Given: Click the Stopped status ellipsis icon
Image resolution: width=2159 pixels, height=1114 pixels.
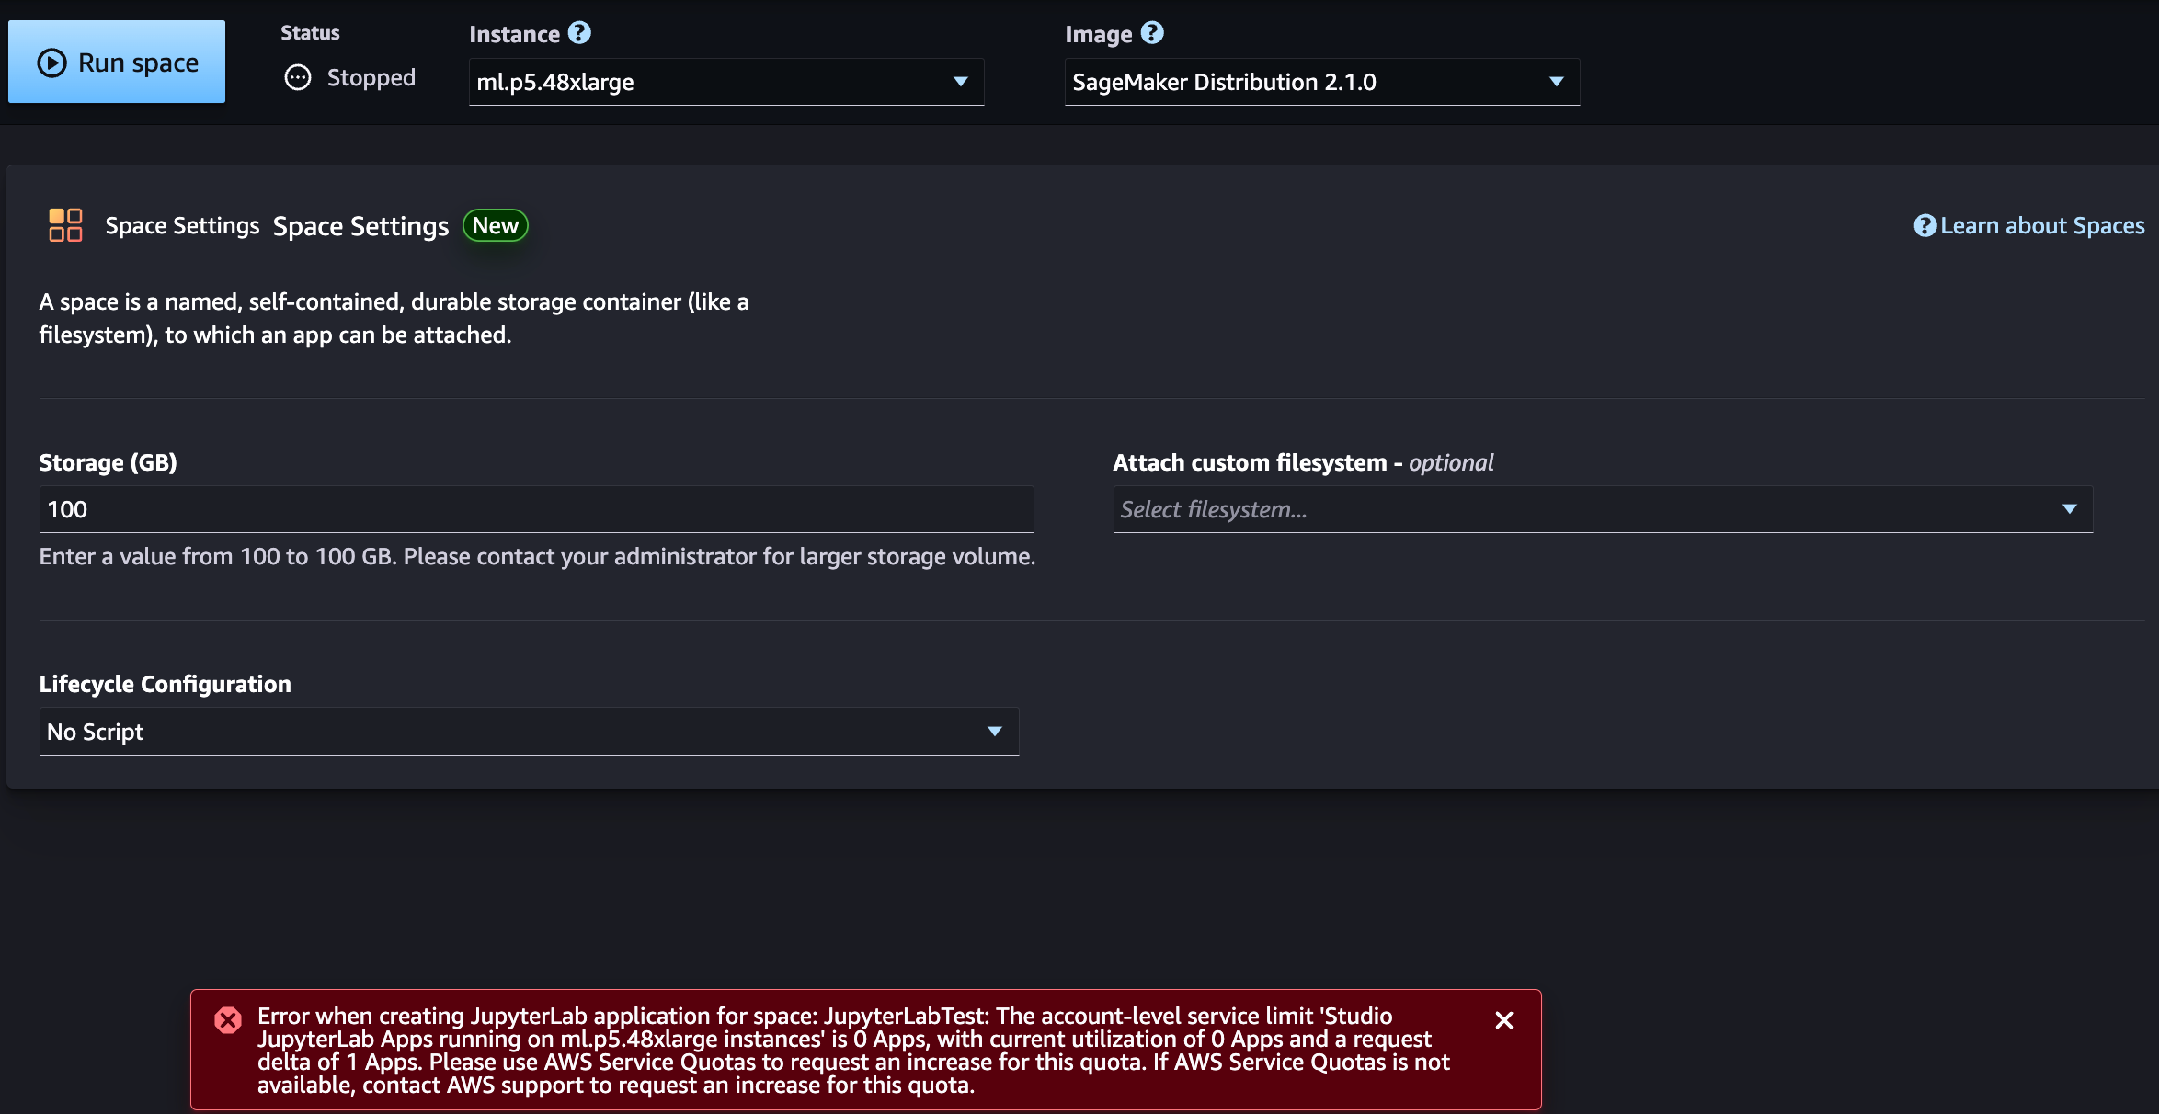Looking at the screenshot, I should [298, 77].
